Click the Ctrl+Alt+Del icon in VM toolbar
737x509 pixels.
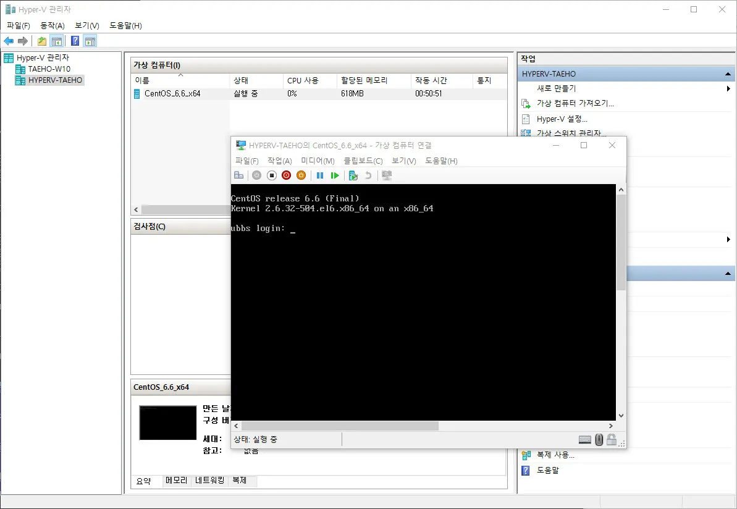(x=239, y=175)
